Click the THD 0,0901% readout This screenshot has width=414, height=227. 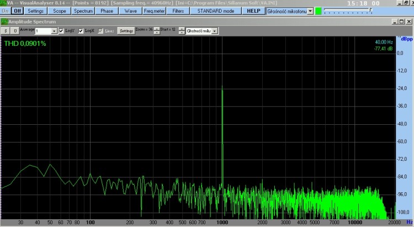click(25, 44)
